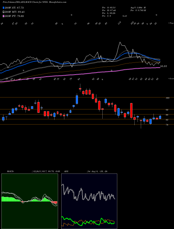
Task: Click the Pre V 9.783 M value
Action: (x=138, y=10)
